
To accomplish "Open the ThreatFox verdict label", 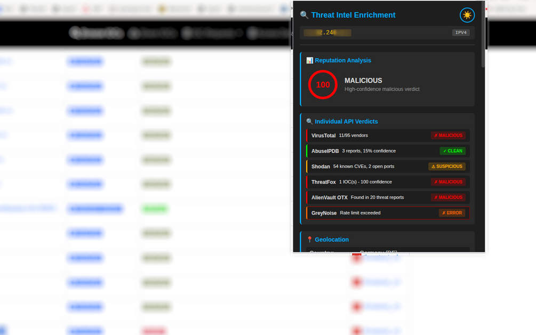I will coord(323,182).
